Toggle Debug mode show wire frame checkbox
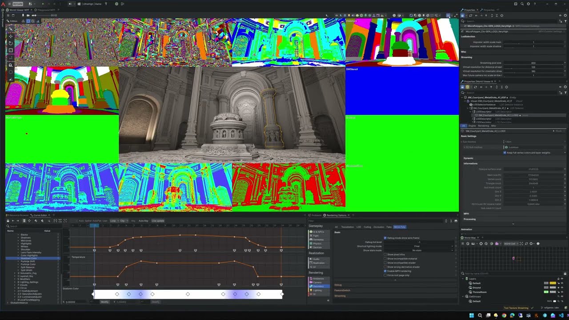Screen dimensions: 569x320 click(x=385, y=238)
